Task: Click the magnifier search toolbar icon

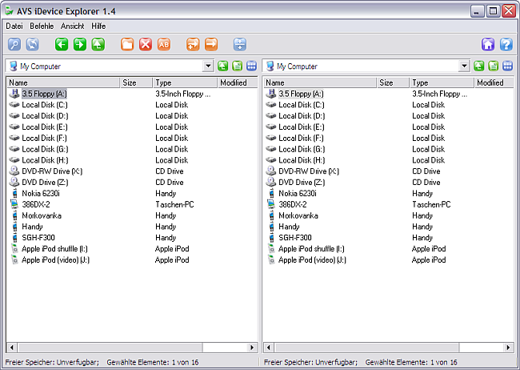Action: pyautogui.click(x=14, y=44)
